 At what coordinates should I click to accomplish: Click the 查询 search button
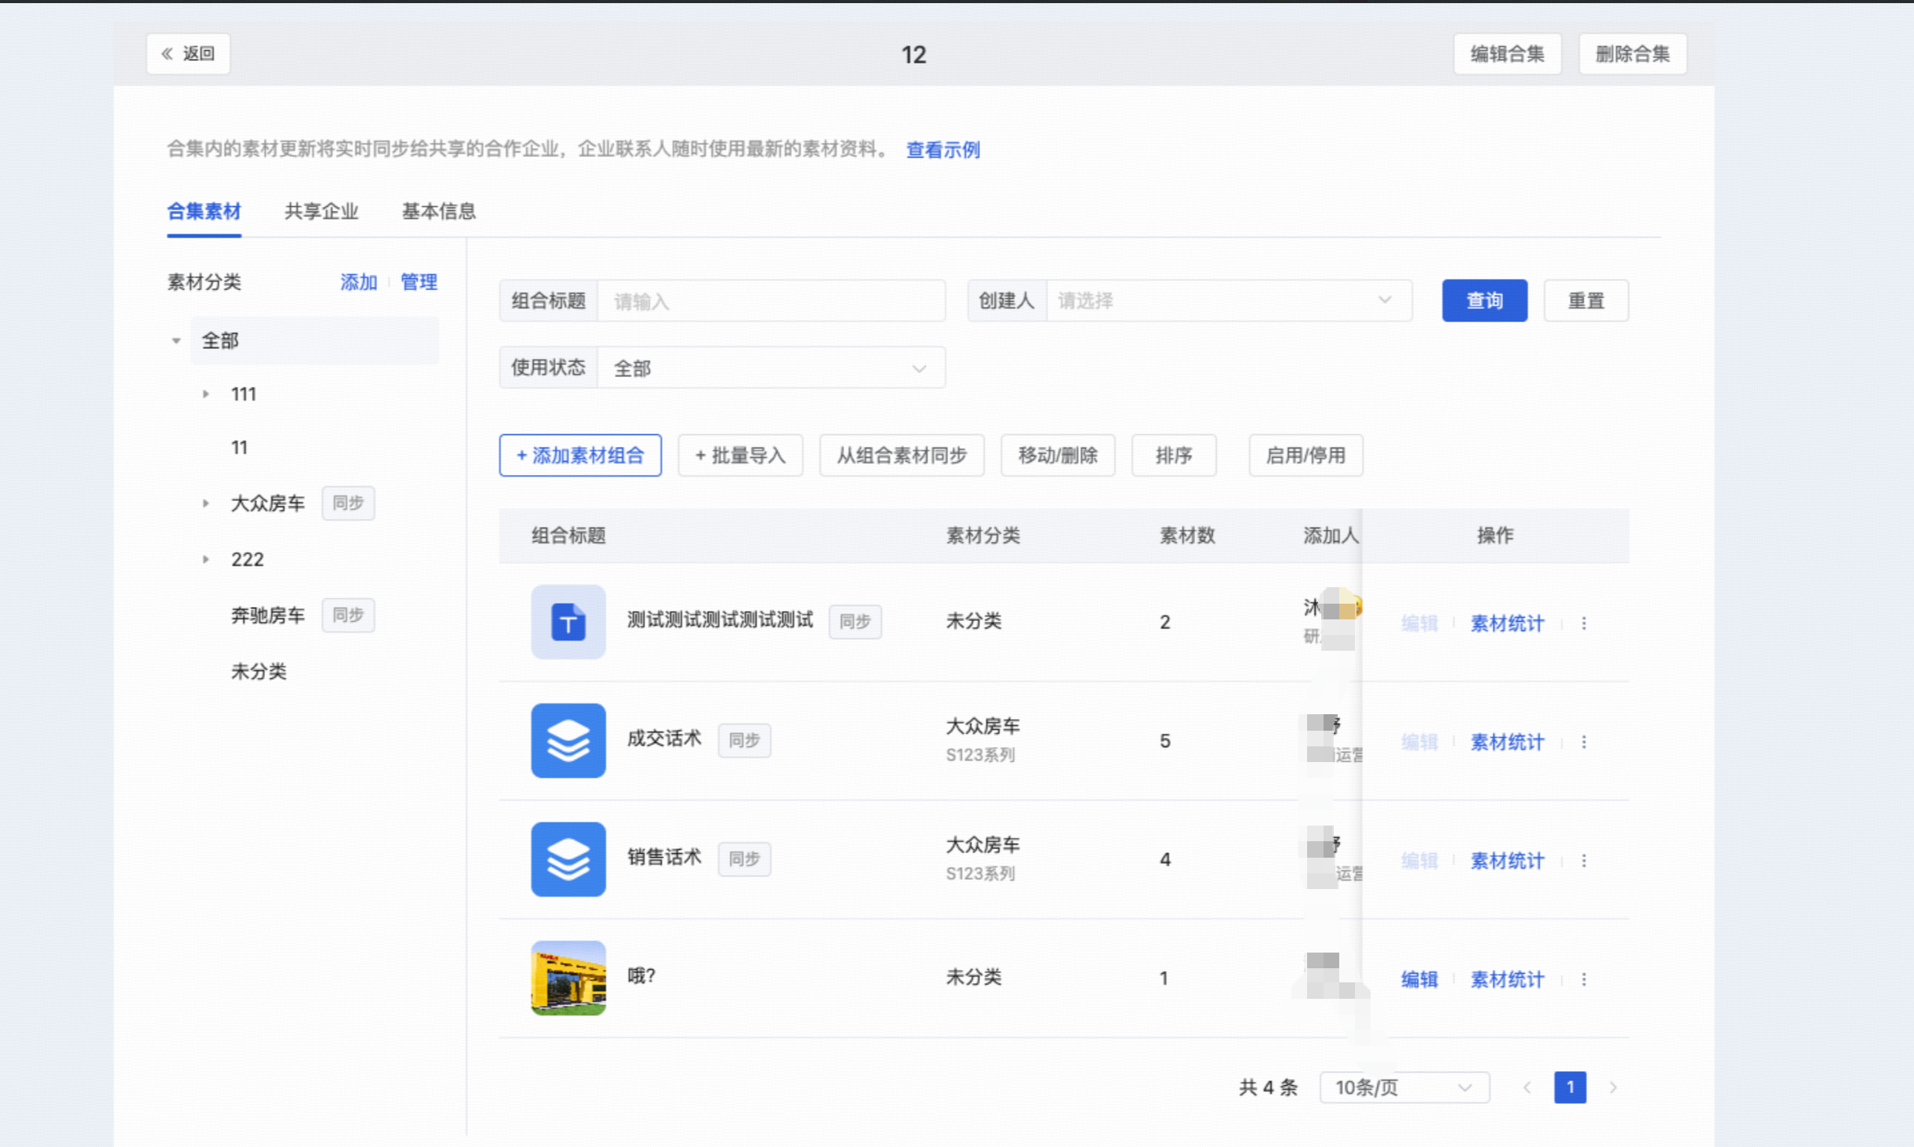pos(1484,300)
